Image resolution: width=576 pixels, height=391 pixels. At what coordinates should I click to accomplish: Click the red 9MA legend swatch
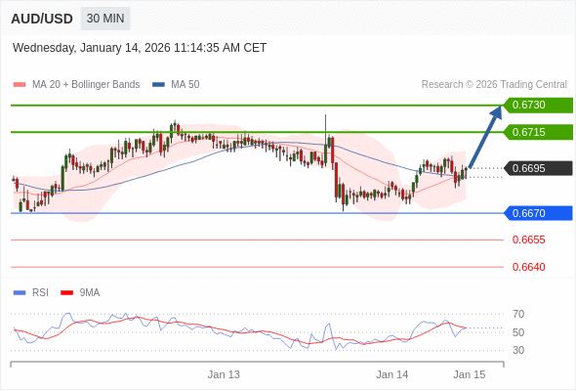pos(66,293)
